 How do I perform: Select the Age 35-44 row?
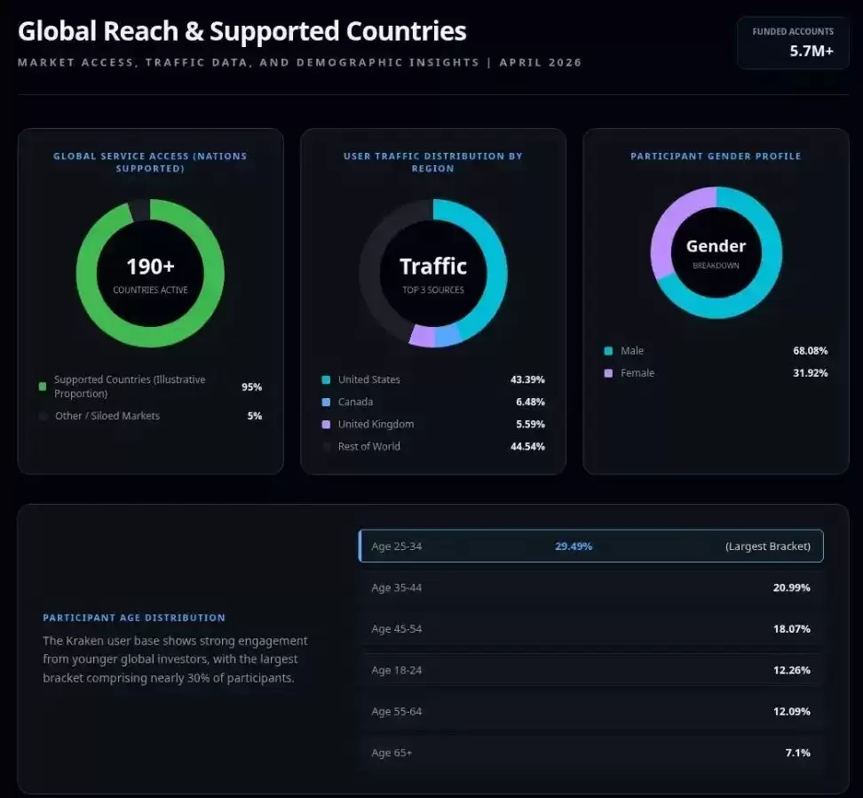click(591, 587)
